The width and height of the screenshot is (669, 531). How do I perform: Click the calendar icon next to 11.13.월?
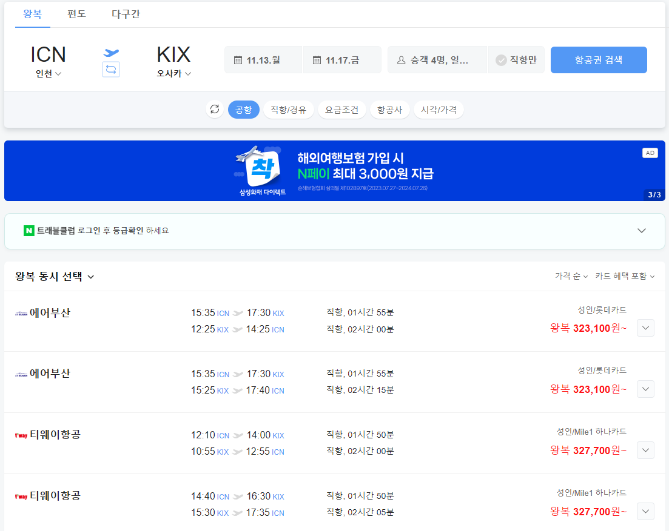click(x=238, y=60)
